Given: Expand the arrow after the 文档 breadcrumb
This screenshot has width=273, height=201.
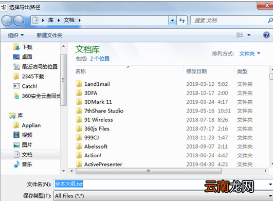Looking at the screenshot, I should click(x=80, y=21).
